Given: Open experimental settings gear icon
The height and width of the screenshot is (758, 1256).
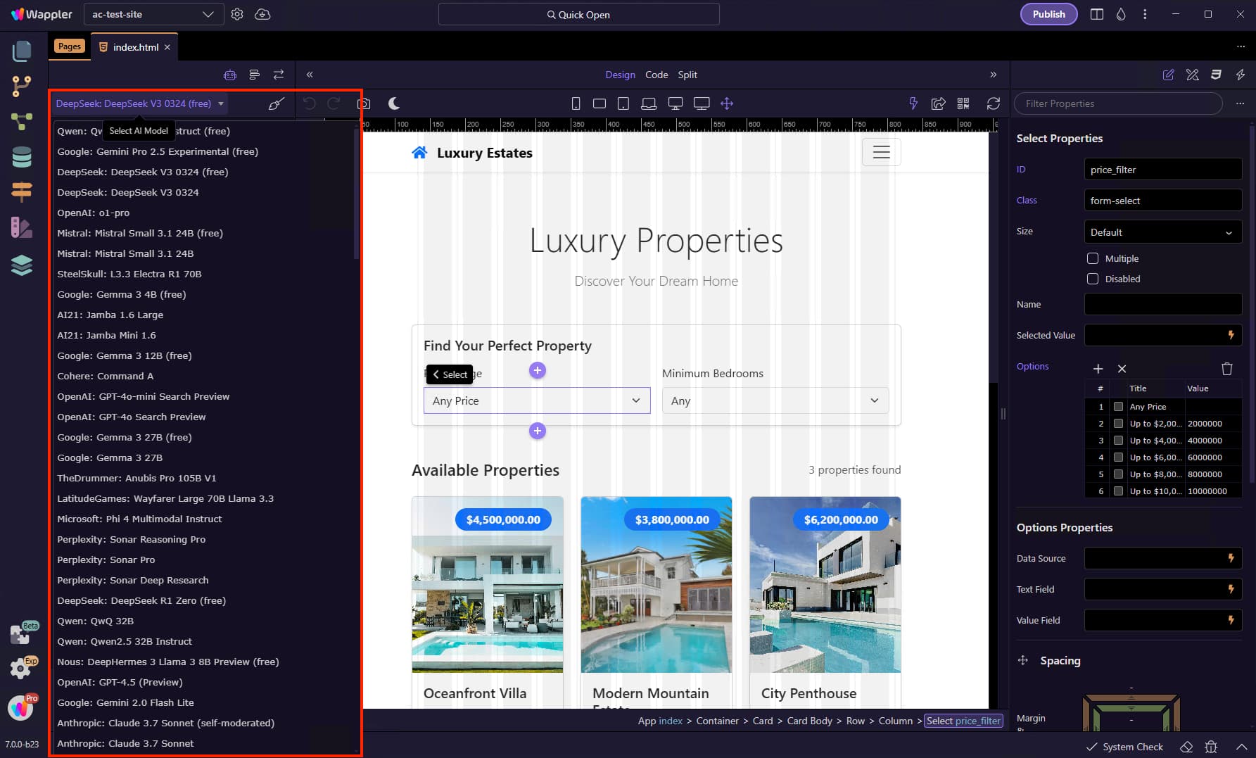Looking at the screenshot, I should (20, 668).
